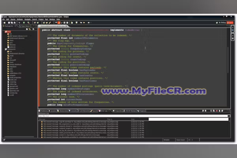Switch to the Search tab
This screenshot has height=158, width=237.
(94, 111)
